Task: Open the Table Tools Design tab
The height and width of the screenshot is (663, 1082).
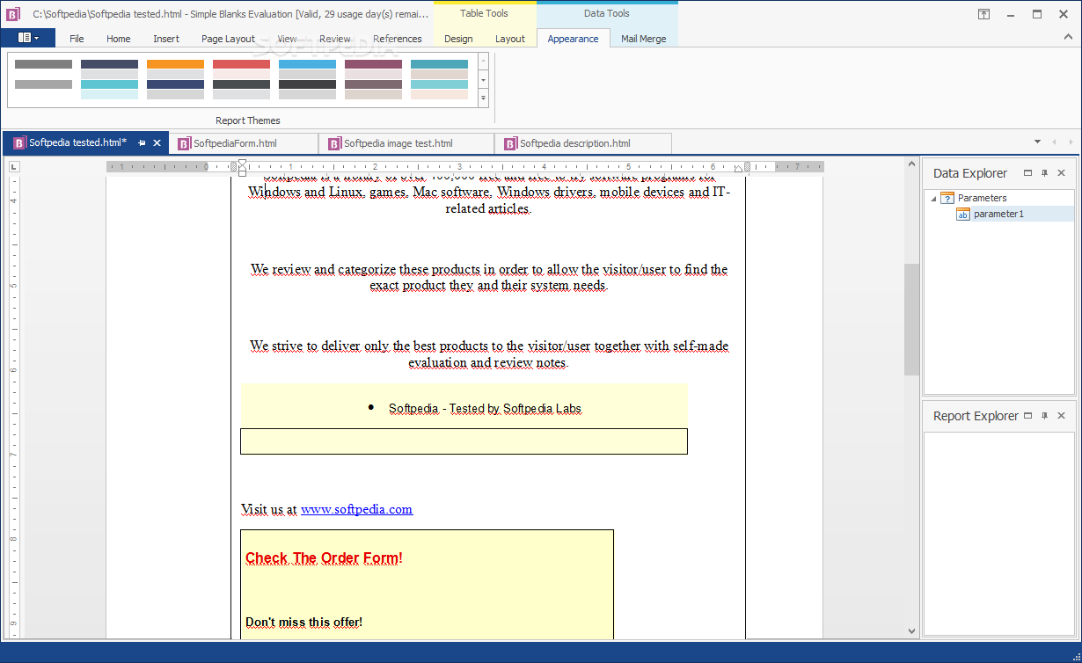Action: (x=458, y=39)
